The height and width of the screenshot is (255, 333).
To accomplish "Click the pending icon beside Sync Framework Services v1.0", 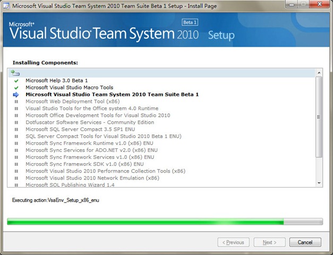I will [16, 157].
